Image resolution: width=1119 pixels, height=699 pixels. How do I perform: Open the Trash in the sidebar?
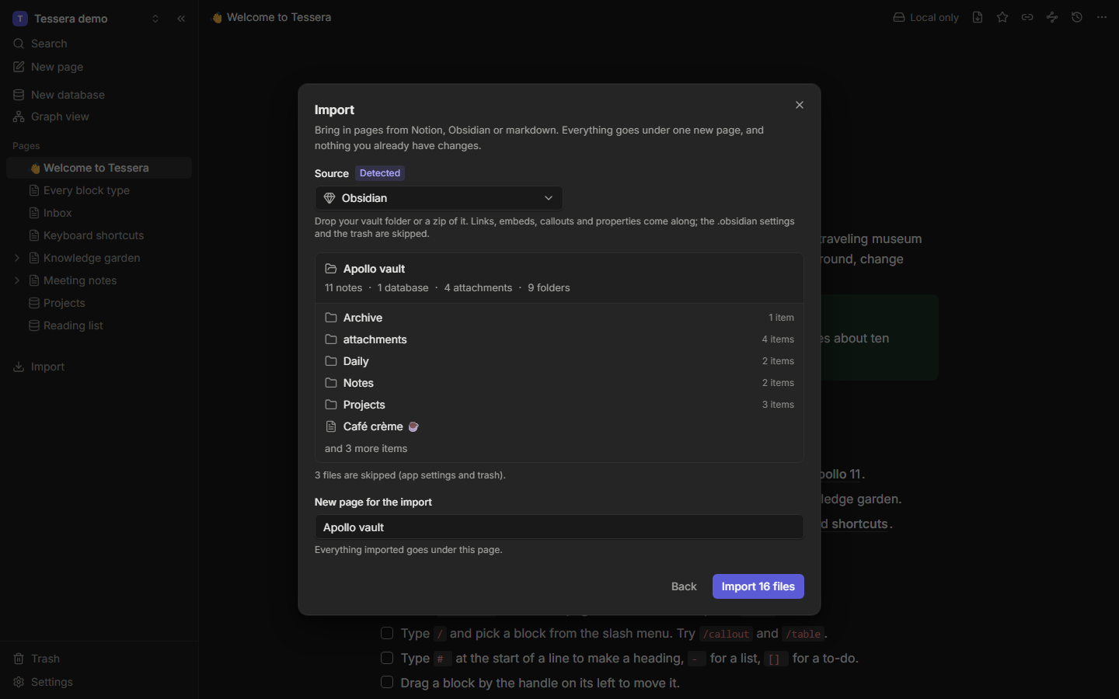click(x=99, y=659)
